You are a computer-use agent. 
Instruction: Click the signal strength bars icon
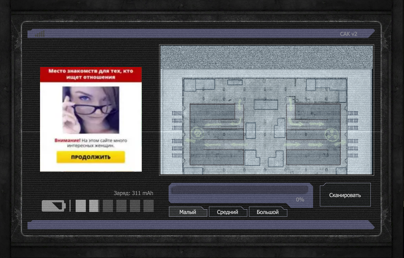(x=40, y=34)
